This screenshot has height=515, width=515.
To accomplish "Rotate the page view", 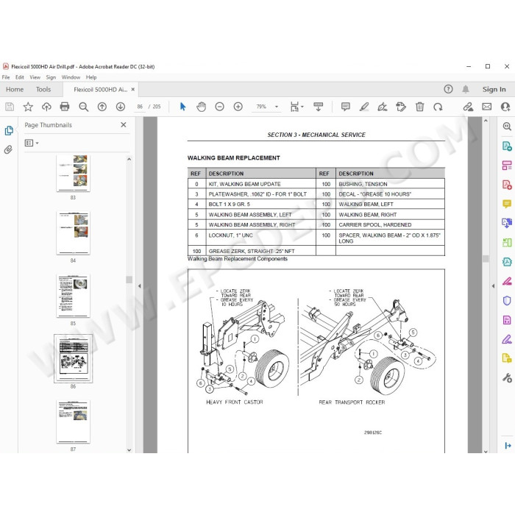I will [x=438, y=107].
